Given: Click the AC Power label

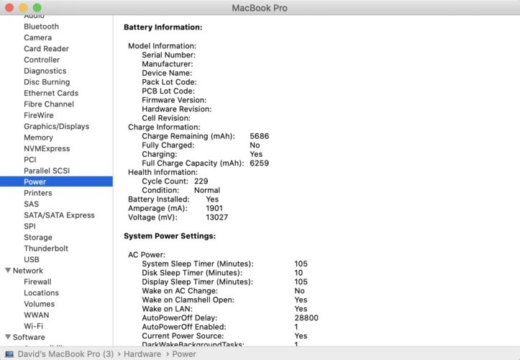Looking at the screenshot, I should point(147,255).
